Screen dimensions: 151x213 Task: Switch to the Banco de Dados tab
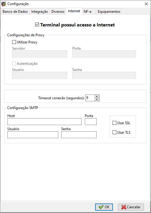click(x=15, y=12)
